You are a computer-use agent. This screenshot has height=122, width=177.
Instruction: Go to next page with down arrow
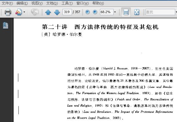click(x=57, y=12)
